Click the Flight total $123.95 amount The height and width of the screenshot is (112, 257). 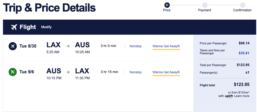(241, 85)
